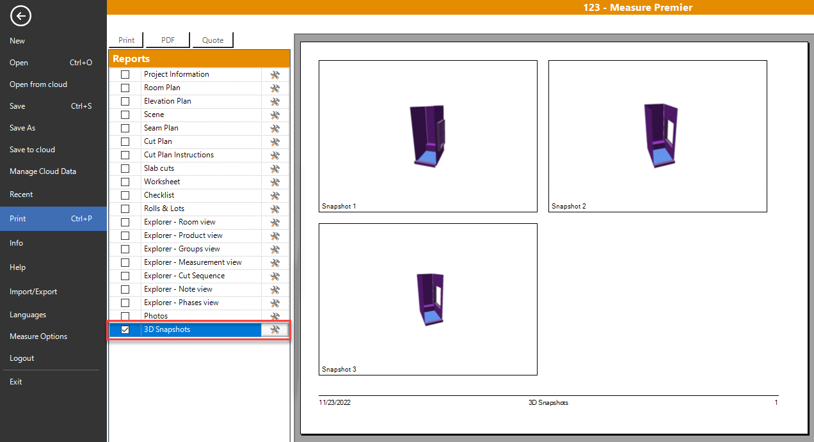The height and width of the screenshot is (442, 814).
Task: Open settings wrench for Cut Plan report
Action: pos(275,141)
